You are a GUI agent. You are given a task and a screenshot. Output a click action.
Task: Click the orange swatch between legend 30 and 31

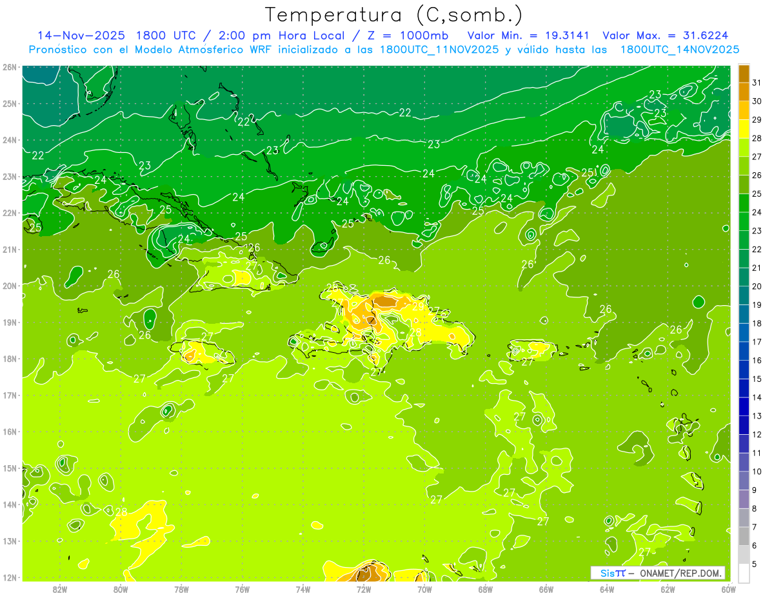point(744,92)
